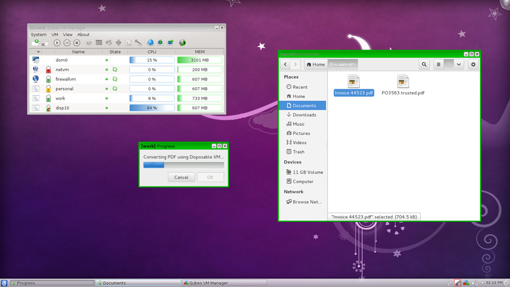Click the update-available icon in netvm row

coord(115,70)
